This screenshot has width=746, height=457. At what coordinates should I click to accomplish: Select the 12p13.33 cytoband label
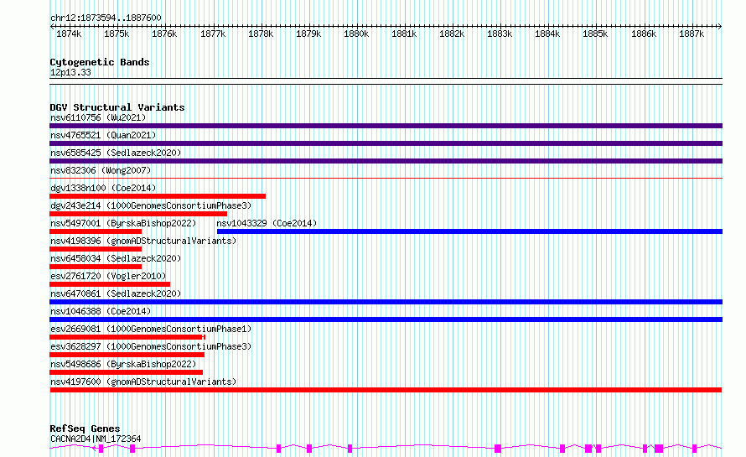70,72
